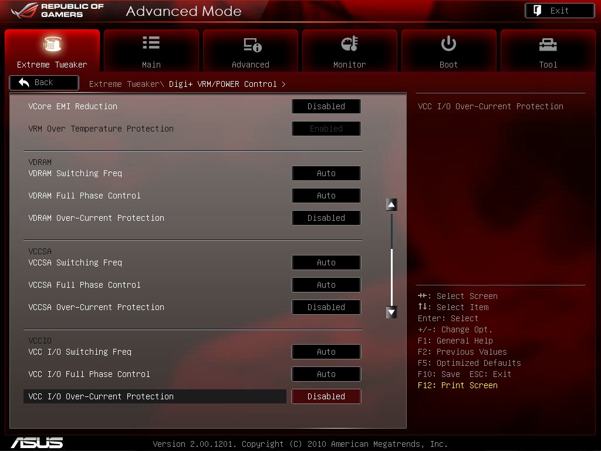Image resolution: width=601 pixels, height=451 pixels.
Task: Click the Advanced chip info icon
Action: [x=252, y=45]
